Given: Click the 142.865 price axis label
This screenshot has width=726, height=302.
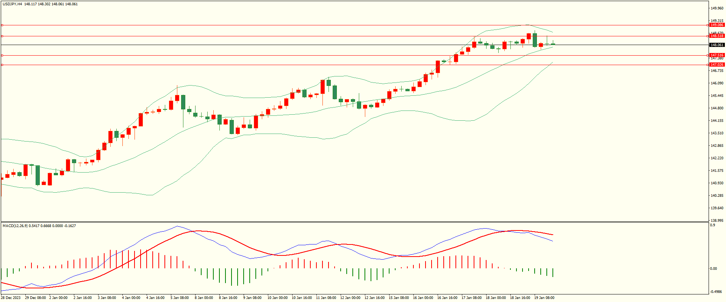Looking at the screenshot, I should [717, 146].
